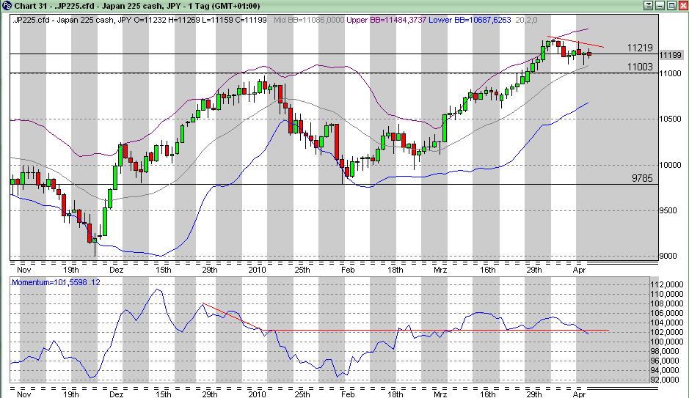Click '19th' on the price chart date axis
Screen dimensions: 689x398
[x=71, y=270]
